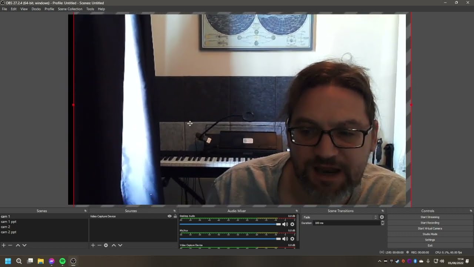Open Settings from the Controls panel
Viewport: 474px width, 267px height.
(x=430, y=240)
